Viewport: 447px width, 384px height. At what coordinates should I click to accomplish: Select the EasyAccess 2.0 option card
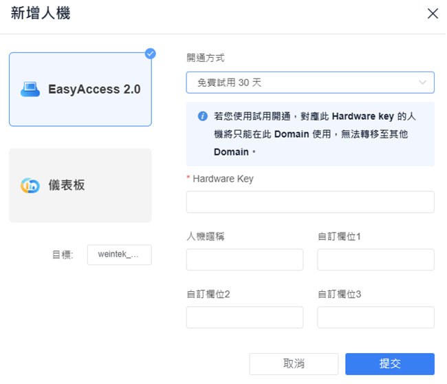(x=80, y=89)
